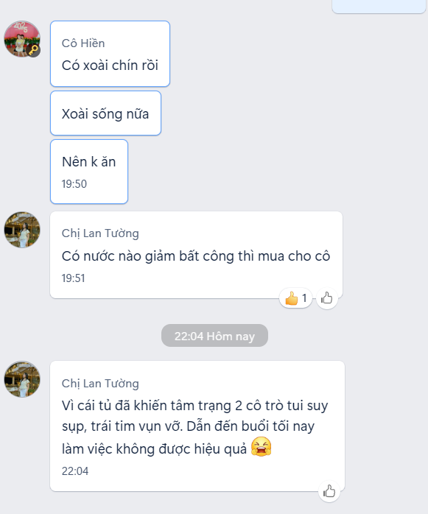
Task: Click the 19:51 timestamp in Lan Tường's message
Action: click(x=74, y=278)
